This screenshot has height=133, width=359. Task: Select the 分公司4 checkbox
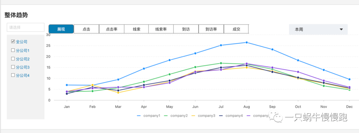[13, 75]
